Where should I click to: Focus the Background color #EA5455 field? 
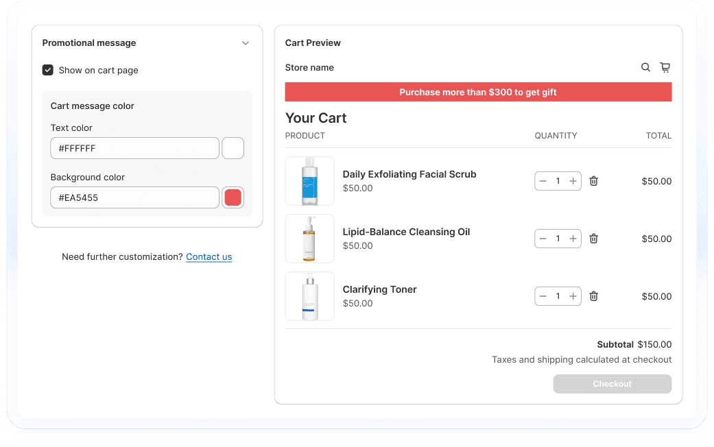(x=134, y=197)
